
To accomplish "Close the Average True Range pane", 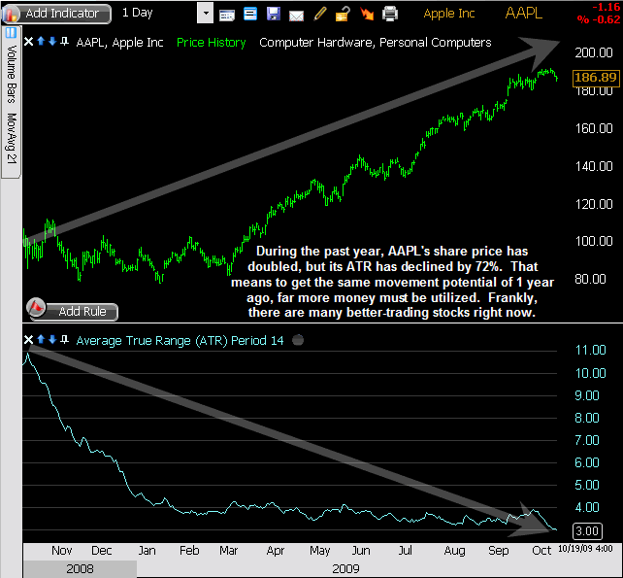I will (x=28, y=340).
